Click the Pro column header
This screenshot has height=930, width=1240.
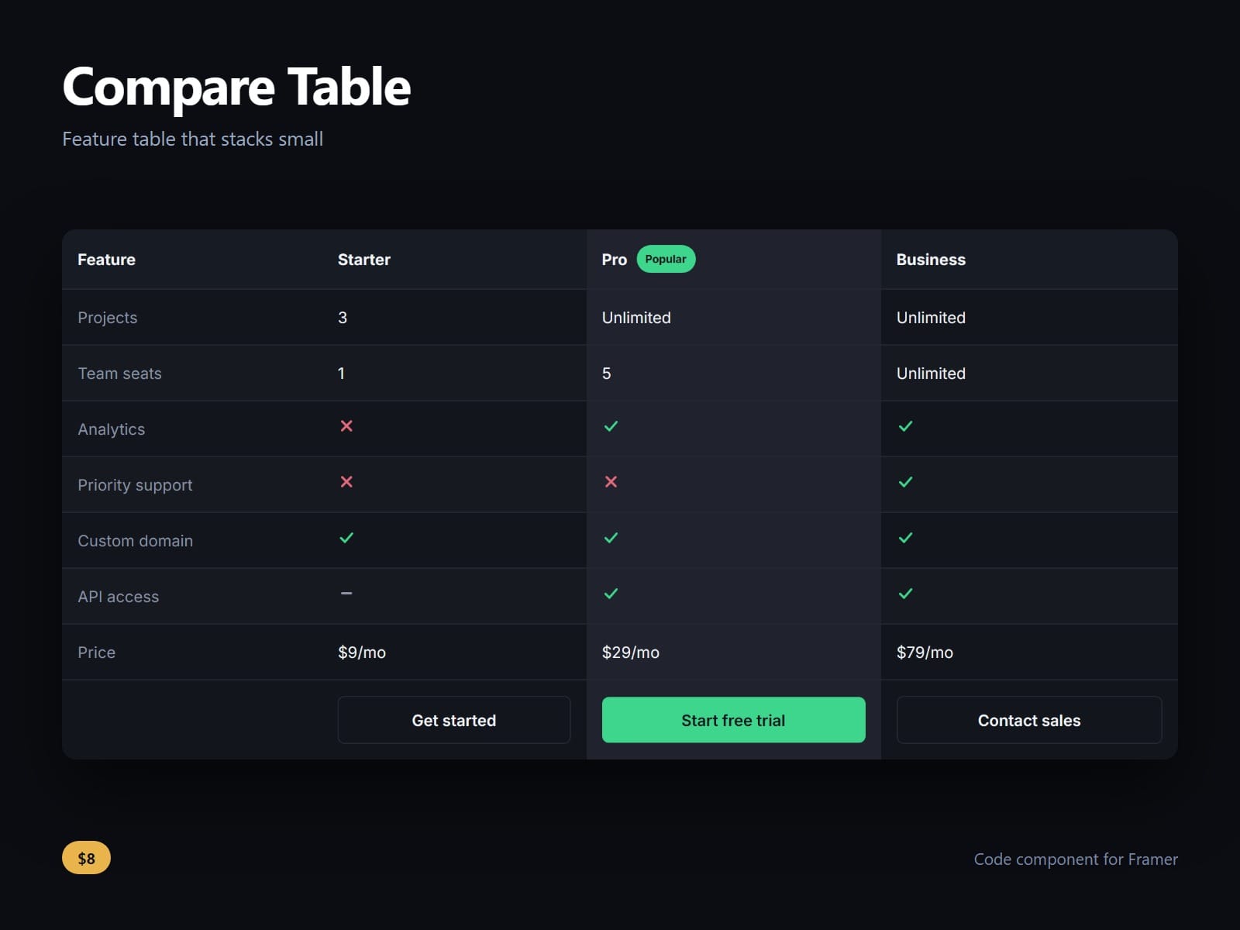click(615, 260)
